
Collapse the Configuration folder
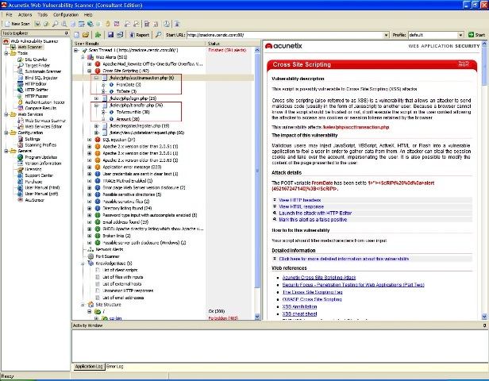(6, 133)
